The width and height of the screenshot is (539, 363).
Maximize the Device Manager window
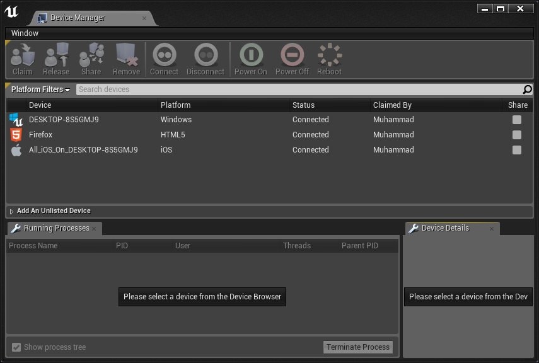point(501,9)
